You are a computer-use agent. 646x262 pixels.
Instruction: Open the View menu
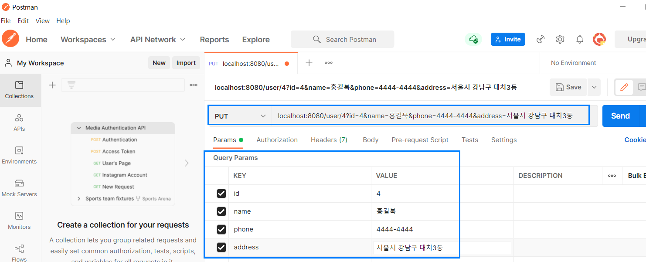click(x=42, y=20)
